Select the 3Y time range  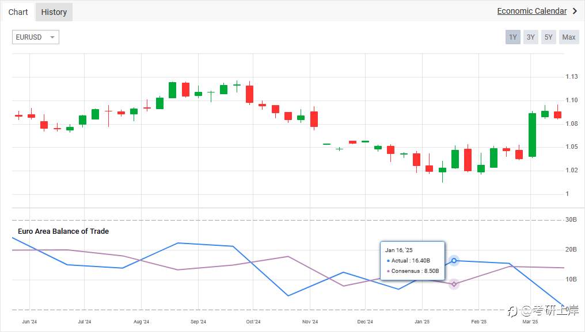pyautogui.click(x=530, y=37)
